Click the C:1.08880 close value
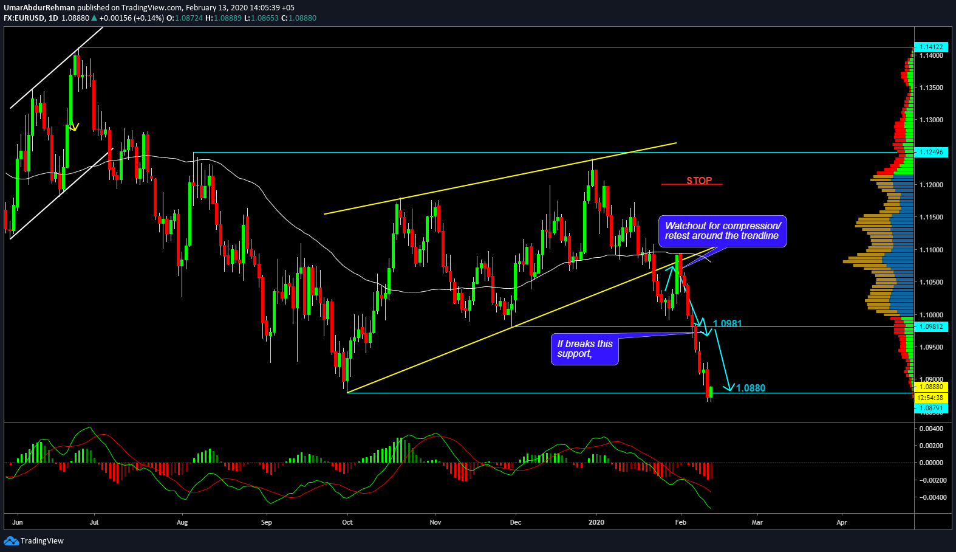956x552 pixels. point(299,18)
